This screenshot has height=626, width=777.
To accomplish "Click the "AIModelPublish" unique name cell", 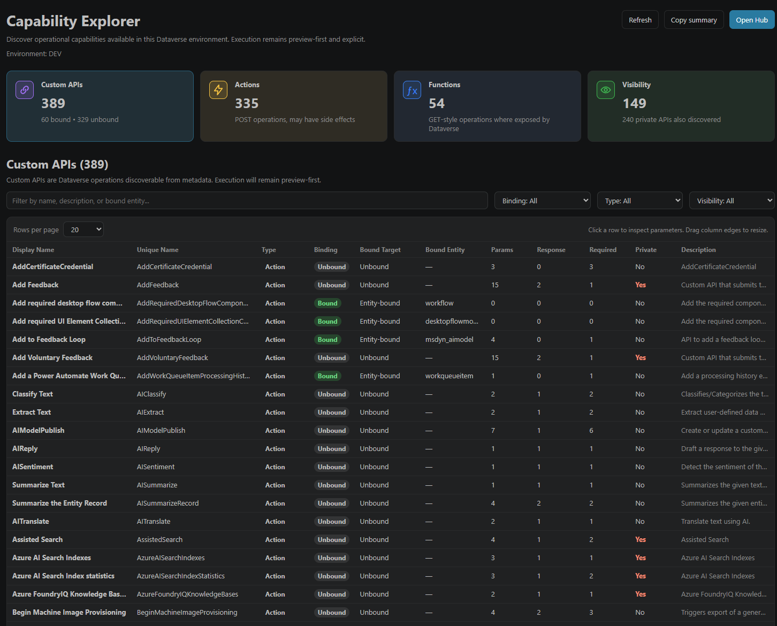I will (x=161, y=431).
